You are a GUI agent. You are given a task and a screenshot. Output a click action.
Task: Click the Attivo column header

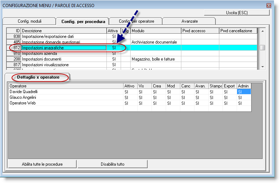130,86
